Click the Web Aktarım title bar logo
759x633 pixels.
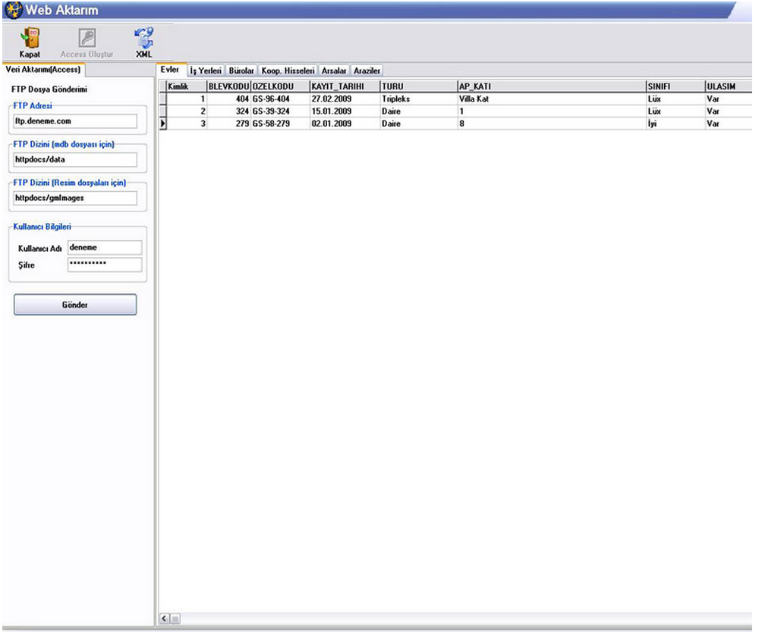point(13,10)
